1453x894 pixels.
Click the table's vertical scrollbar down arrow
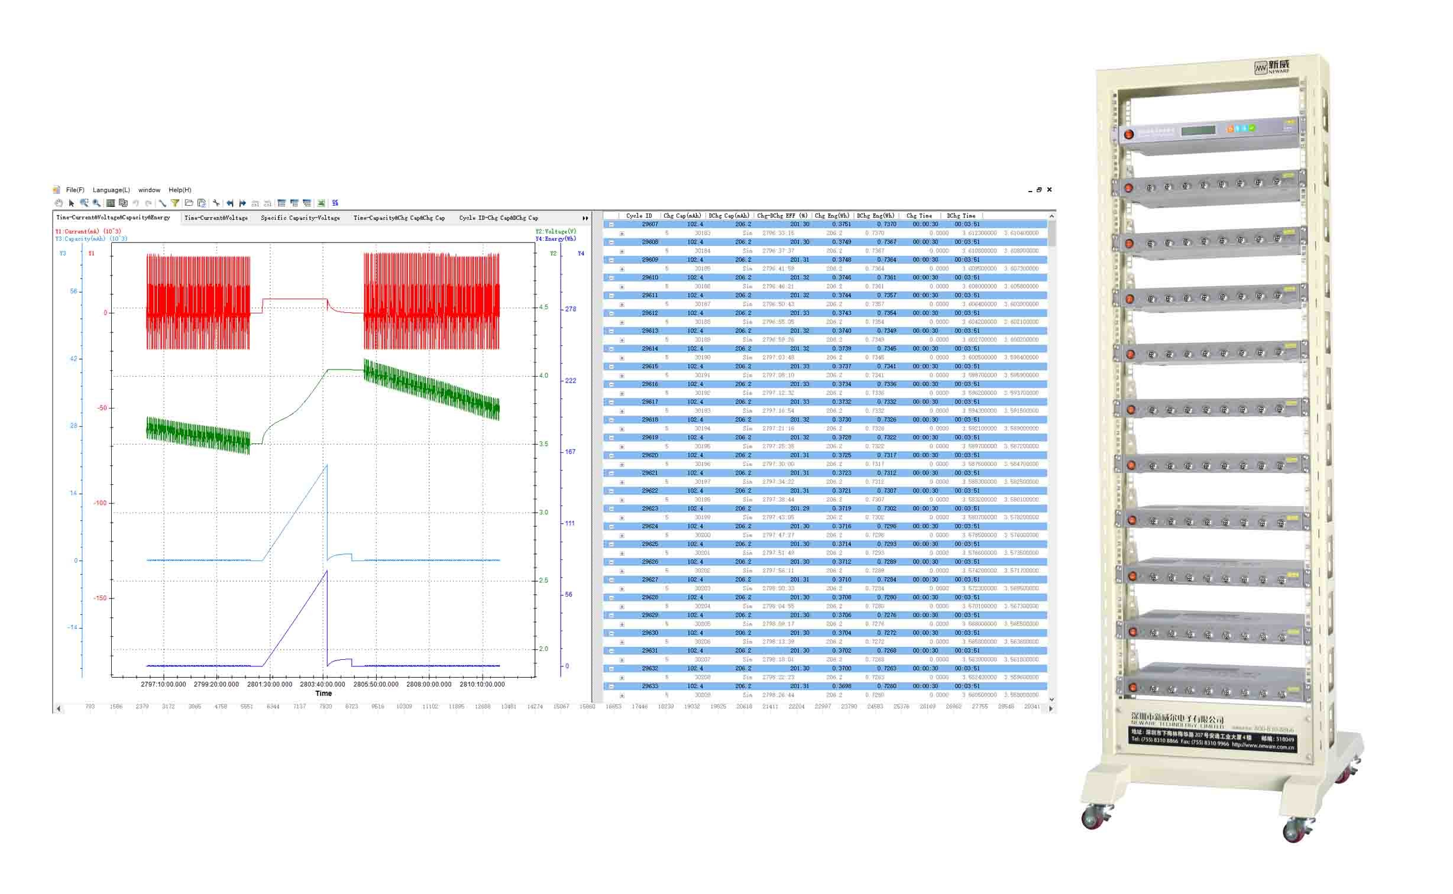1051,699
